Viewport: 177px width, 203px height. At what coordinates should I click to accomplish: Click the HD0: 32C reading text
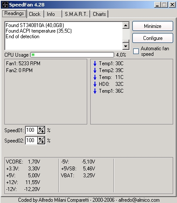click(111, 84)
